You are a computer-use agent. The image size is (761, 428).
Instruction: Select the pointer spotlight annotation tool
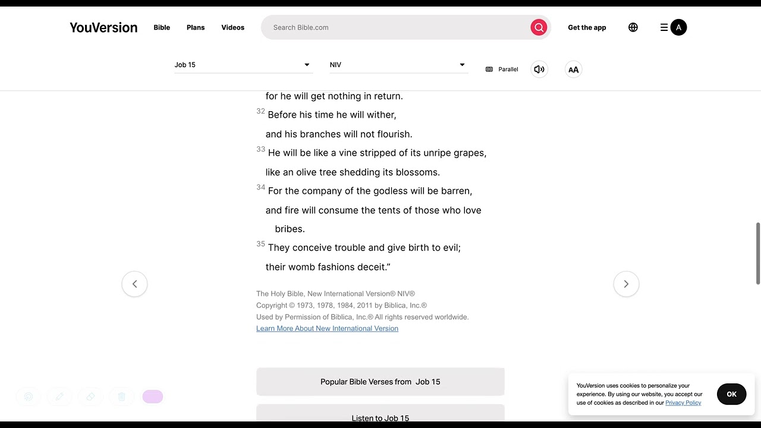coord(29,396)
